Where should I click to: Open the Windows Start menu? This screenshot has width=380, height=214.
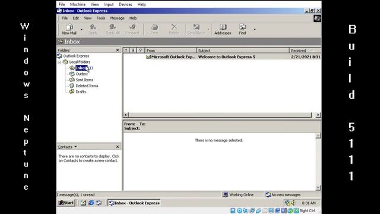[x=66, y=203]
